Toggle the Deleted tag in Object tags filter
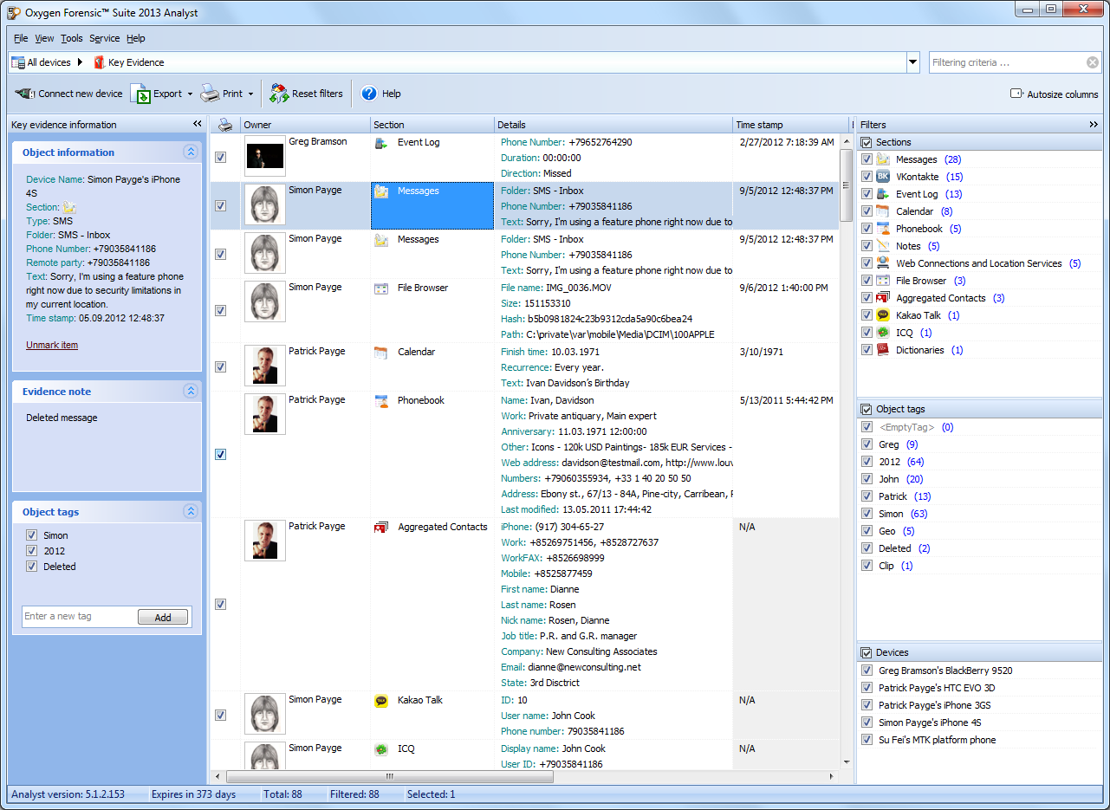1110x810 pixels. tap(867, 548)
